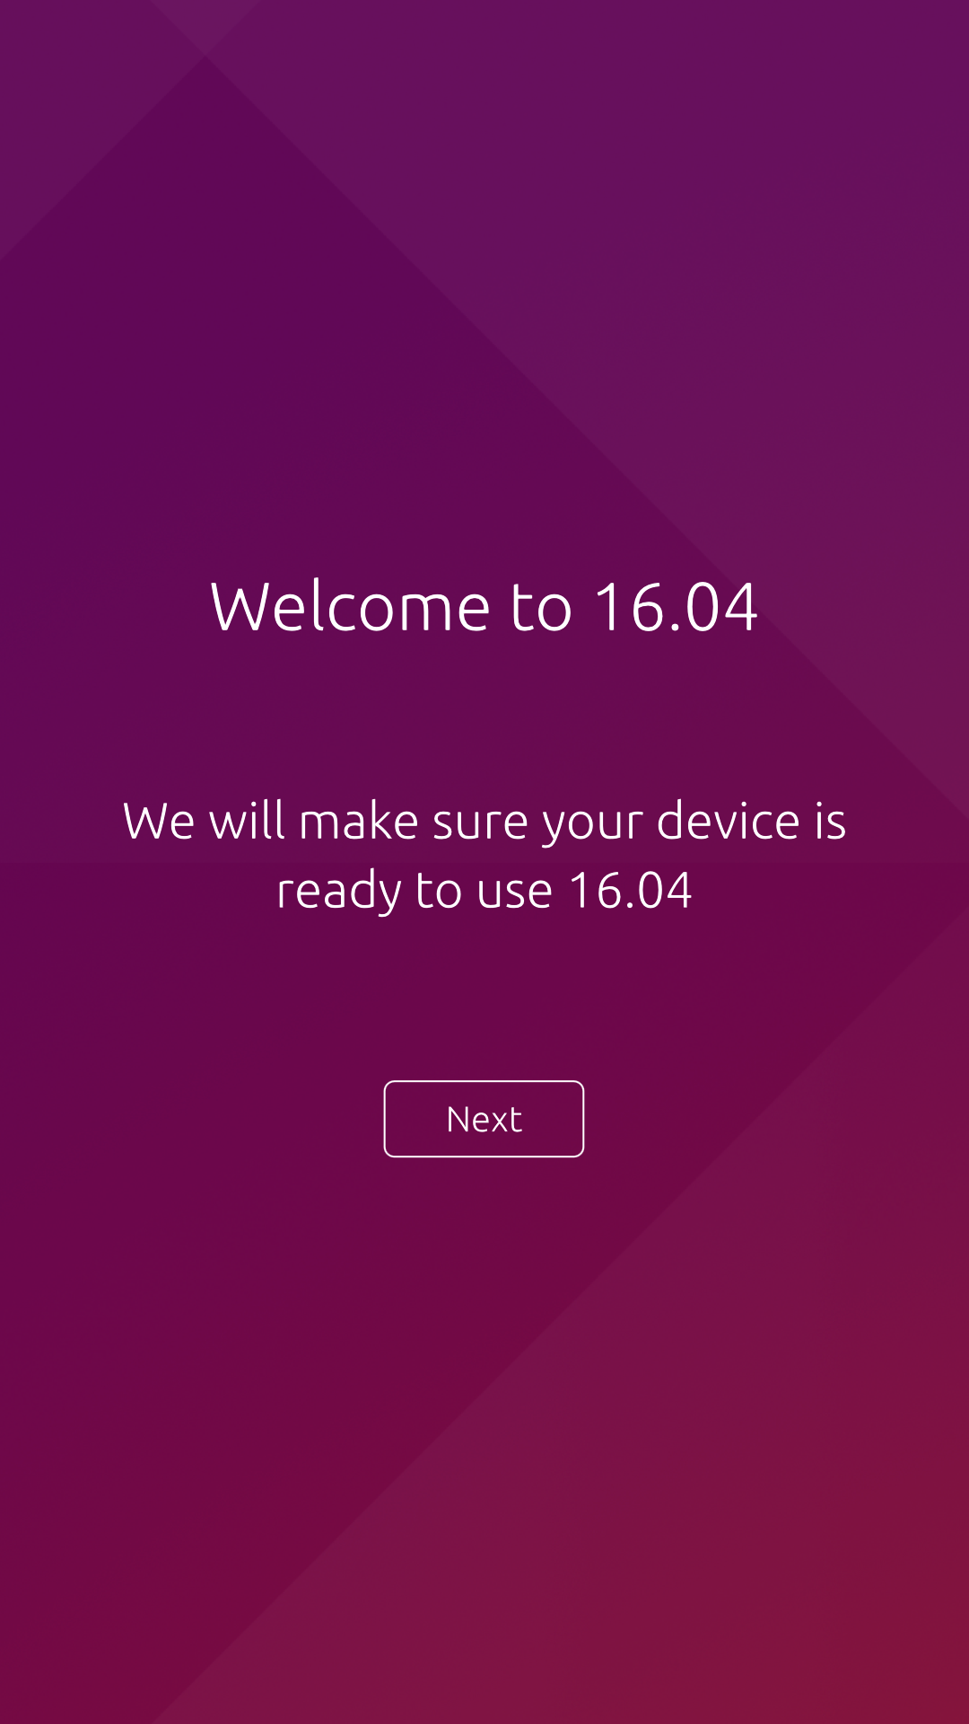Click the word 'Welcome' in the heading
Screen dimensions: 969x1724
(x=351, y=607)
